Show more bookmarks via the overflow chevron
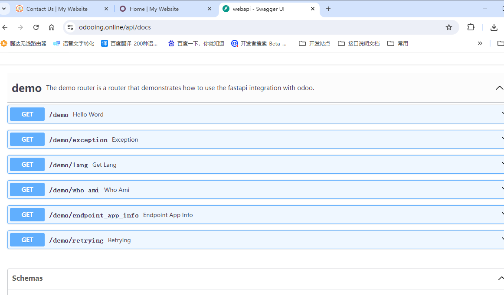504x295 pixels. tap(480, 43)
